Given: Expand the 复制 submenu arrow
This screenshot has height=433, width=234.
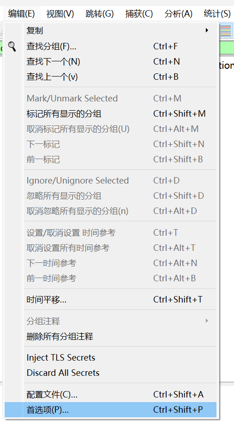Looking at the screenshot, I should pyautogui.click(x=207, y=30).
